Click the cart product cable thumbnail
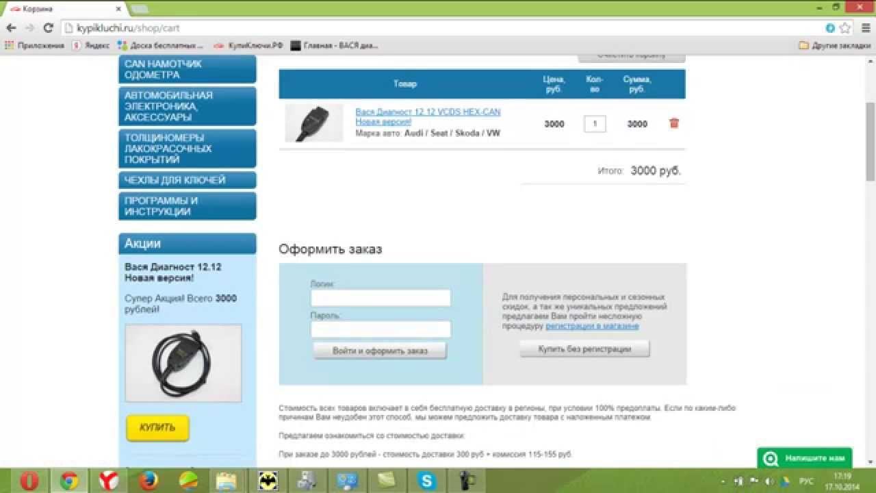This screenshot has height=493, width=876. pos(314,123)
